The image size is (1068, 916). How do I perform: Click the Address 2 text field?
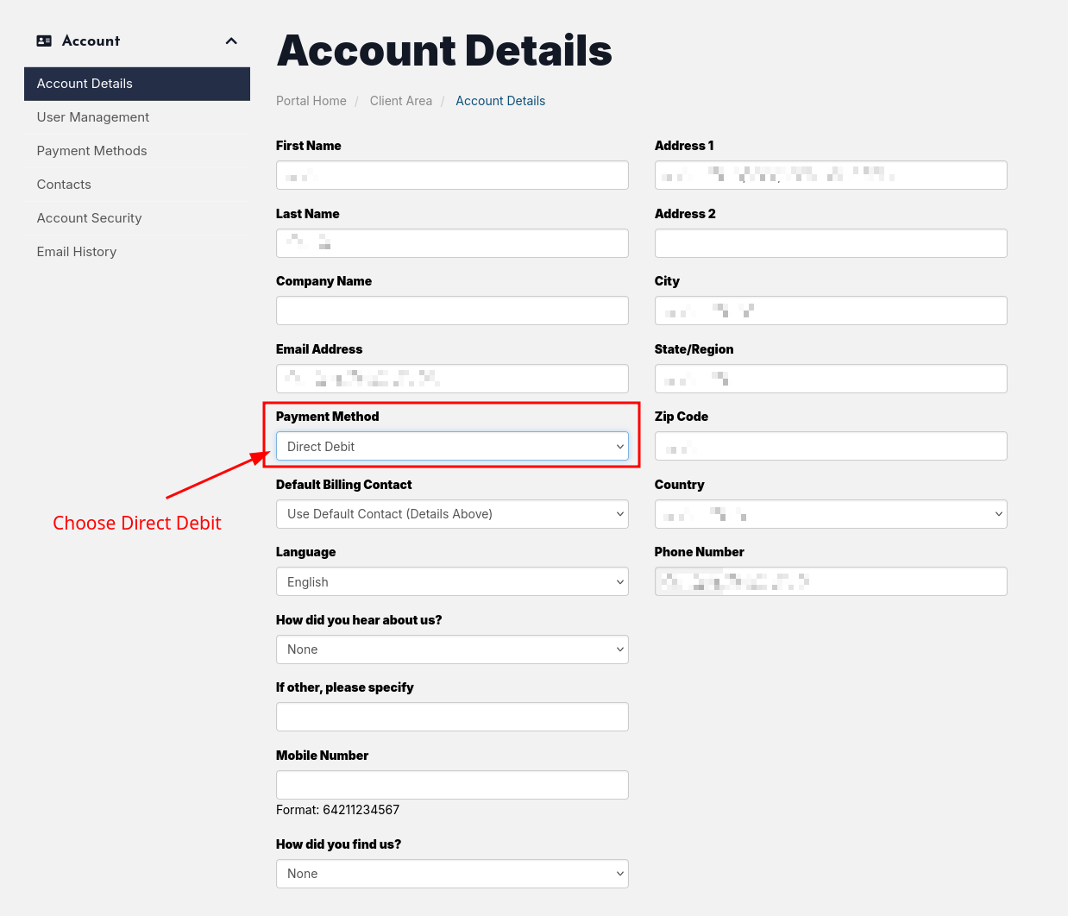coord(830,243)
